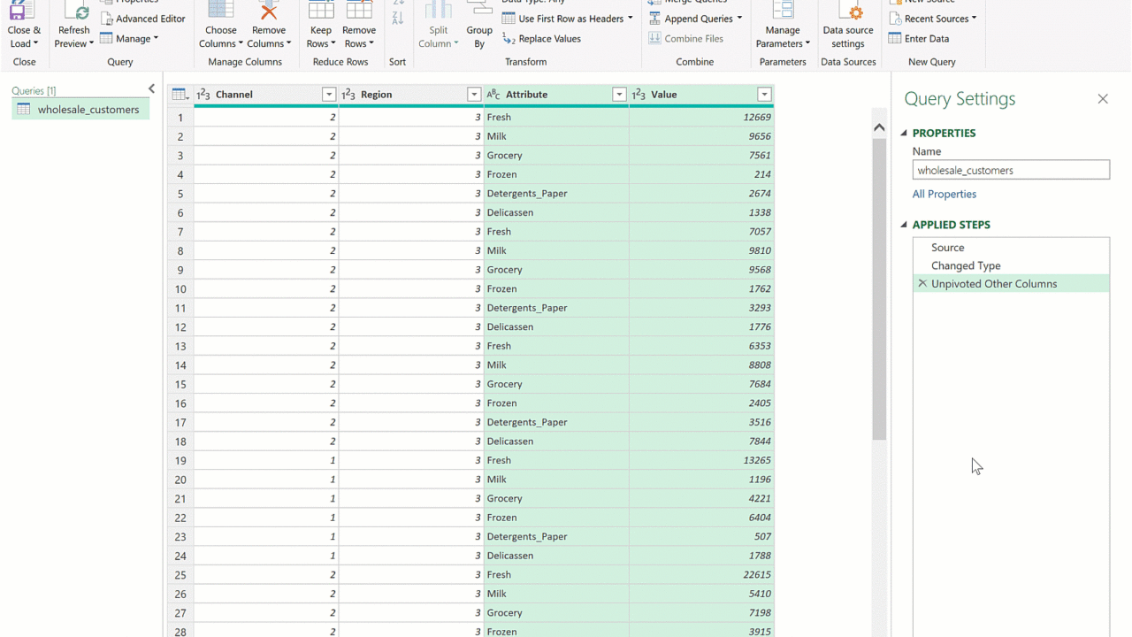Select the Source applied step
Image resolution: width=1132 pixels, height=637 pixels.
(x=947, y=248)
